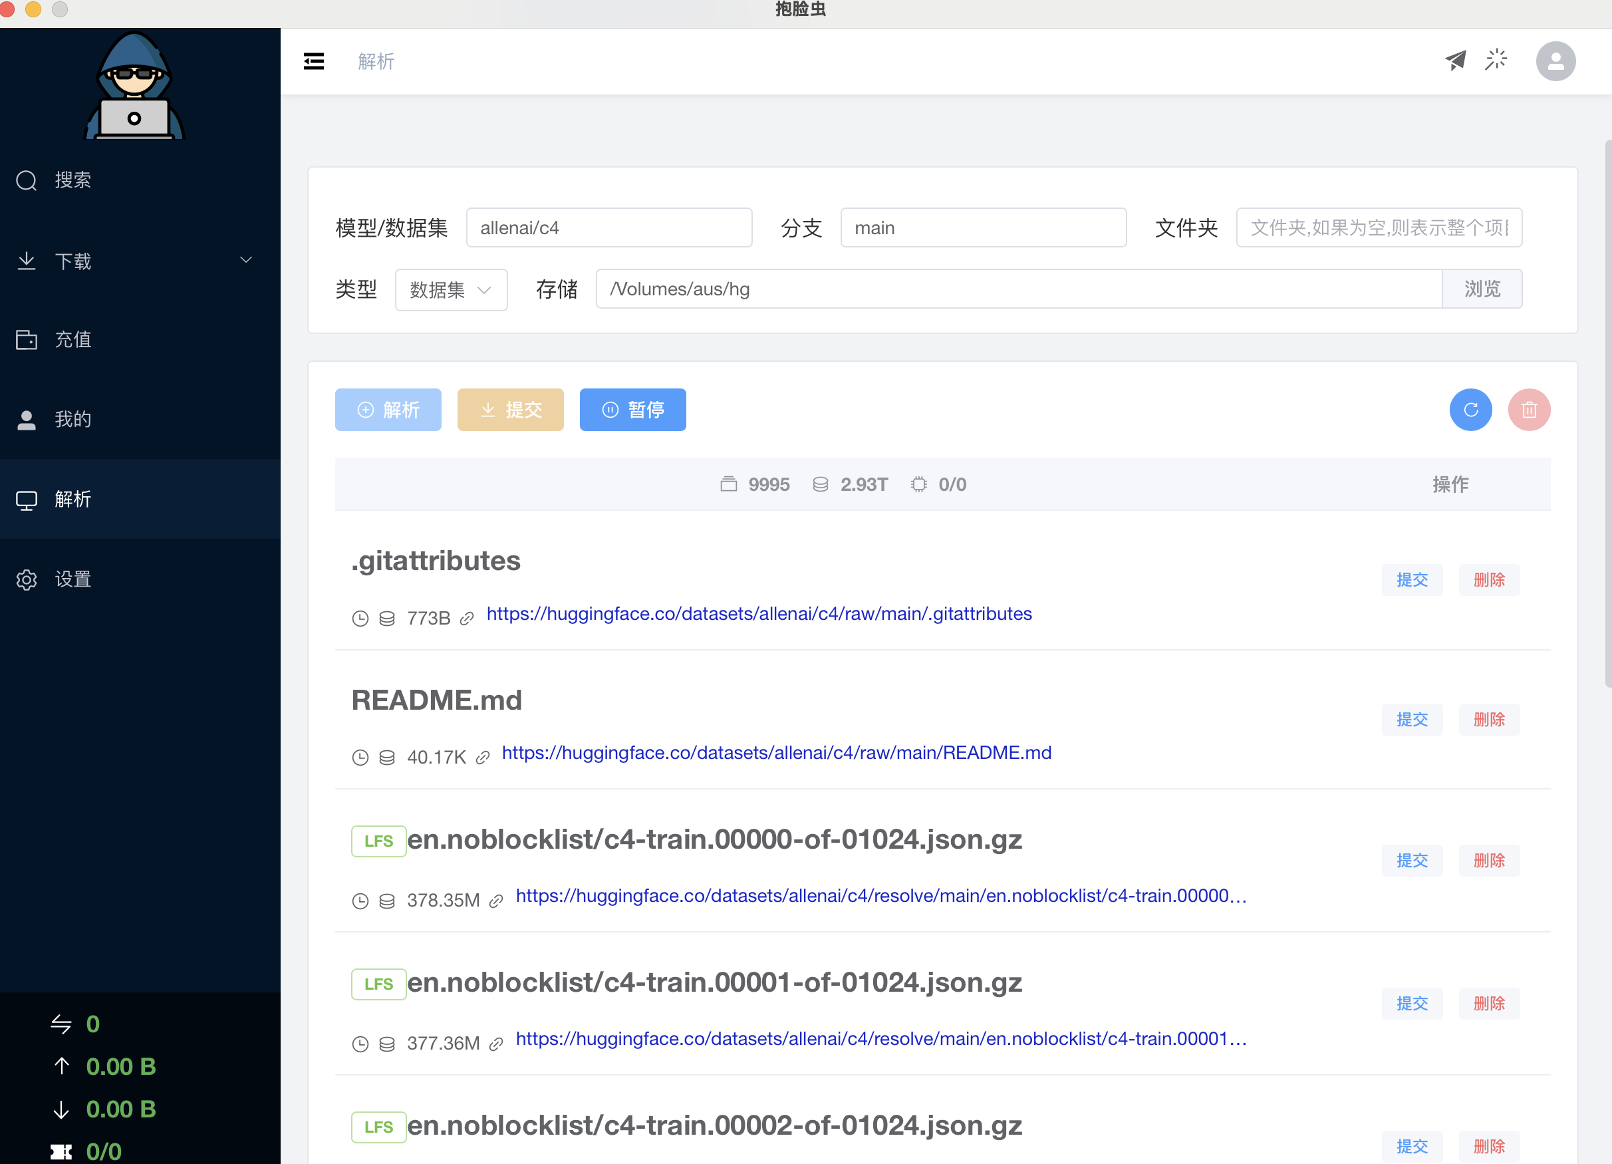This screenshot has height=1164, width=1612.
Task: Click the paper plane icon in header
Action: (x=1455, y=61)
